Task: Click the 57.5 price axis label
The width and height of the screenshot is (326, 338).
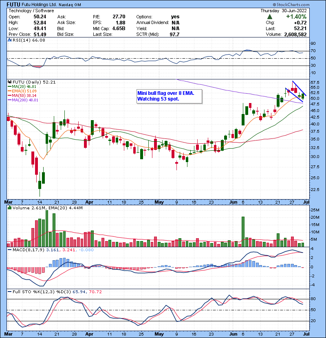Action: (315, 83)
